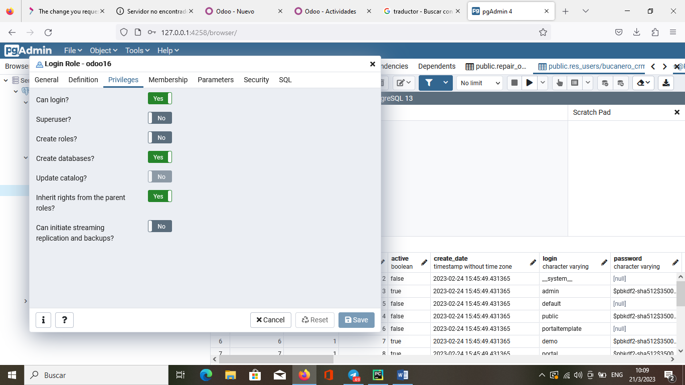Click the commit transaction icon

605,83
